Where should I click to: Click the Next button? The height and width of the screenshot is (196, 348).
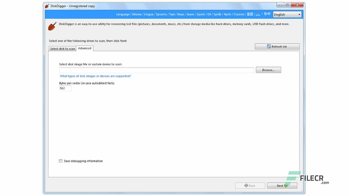282,185
